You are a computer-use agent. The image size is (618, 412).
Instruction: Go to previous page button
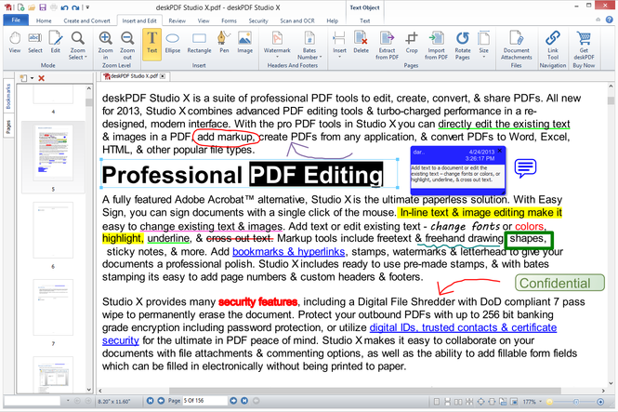pos(161,401)
